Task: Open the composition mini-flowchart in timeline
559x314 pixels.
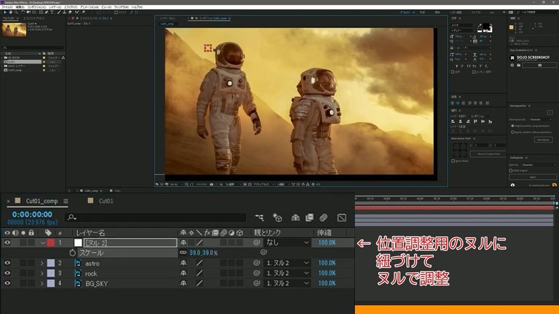Action: [x=259, y=218]
